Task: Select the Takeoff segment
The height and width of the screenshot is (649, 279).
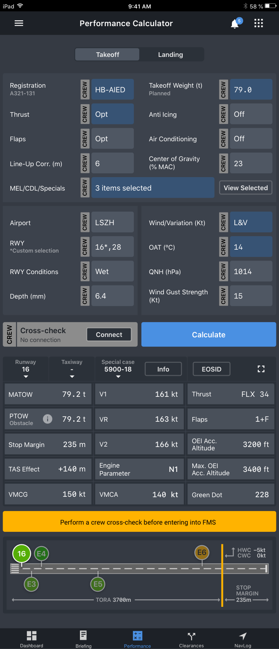Action: 107,55
